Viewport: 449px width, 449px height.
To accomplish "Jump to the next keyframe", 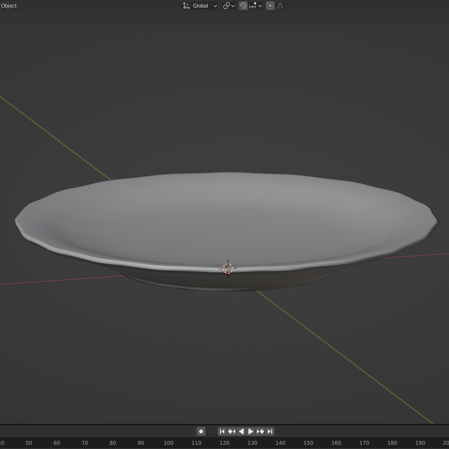I will [x=260, y=431].
